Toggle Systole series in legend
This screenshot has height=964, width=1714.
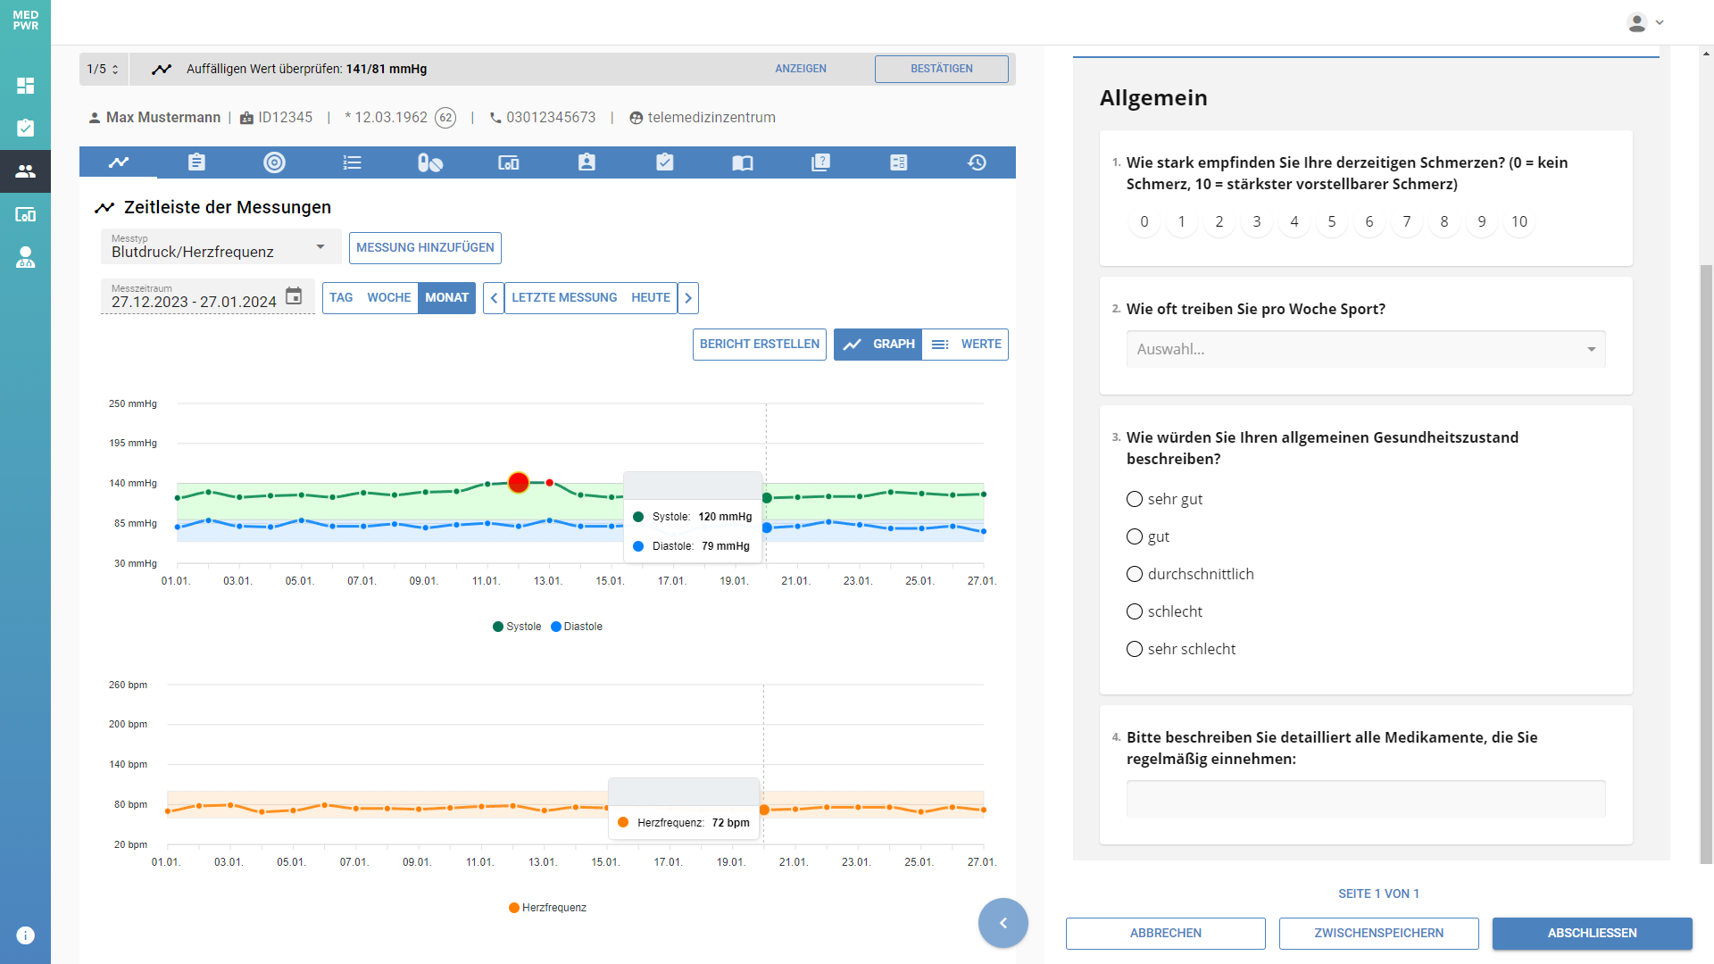[517, 627]
